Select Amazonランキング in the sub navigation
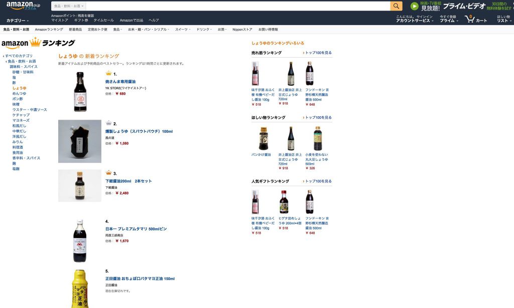 click(x=49, y=30)
